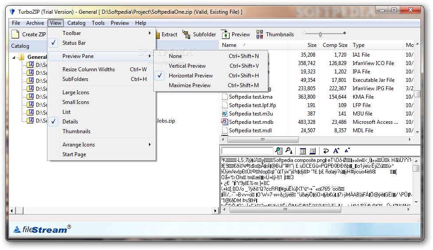Increase preview font size large A icon
The width and height of the screenshot is (433, 250).
tap(336, 150)
